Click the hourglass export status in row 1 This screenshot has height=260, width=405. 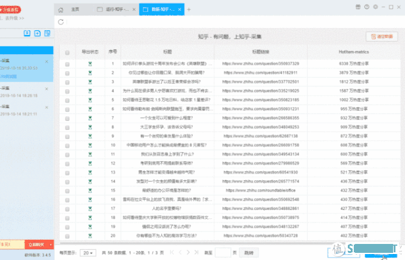point(90,63)
